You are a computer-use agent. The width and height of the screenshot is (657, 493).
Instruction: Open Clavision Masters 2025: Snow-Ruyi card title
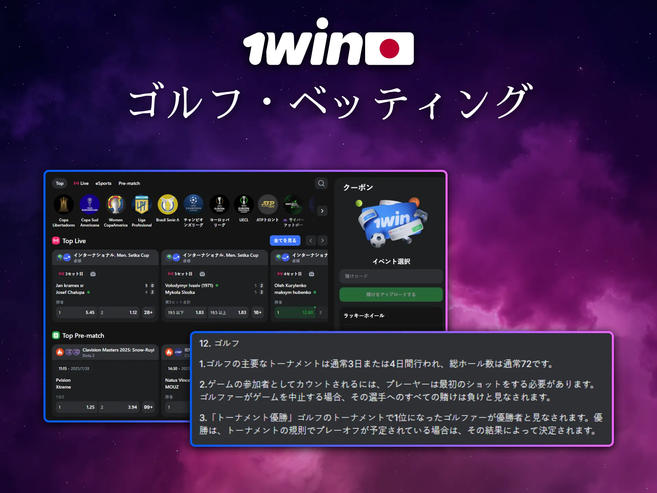tap(118, 350)
